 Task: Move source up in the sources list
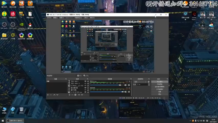tap(79, 95)
